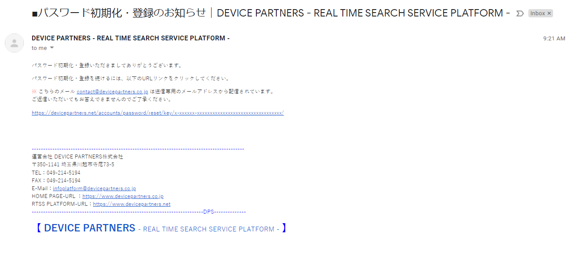Image resolution: width=567 pixels, height=254 pixels.
Task: Click the 'to me' recipient text
Action: pyautogui.click(x=39, y=48)
